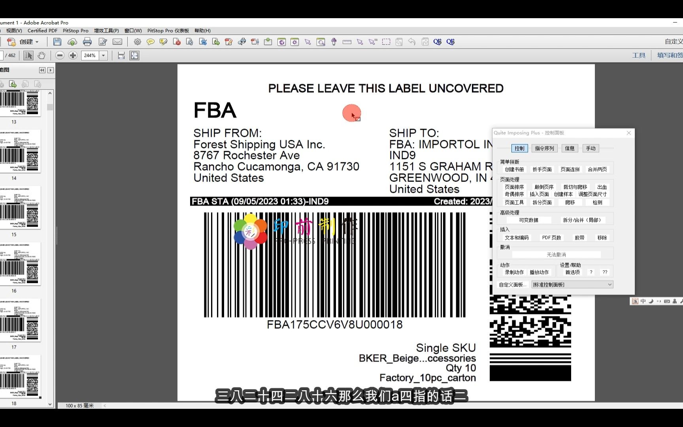Click the Print icon in toolbar
The width and height of the screenshot is (683, 427).
[x=87, y=42]
